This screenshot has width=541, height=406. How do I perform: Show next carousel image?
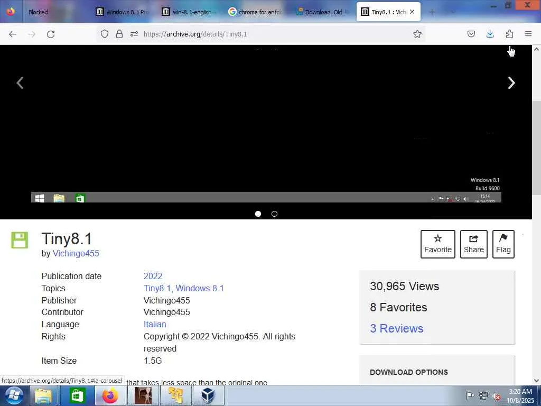(511, 83)
